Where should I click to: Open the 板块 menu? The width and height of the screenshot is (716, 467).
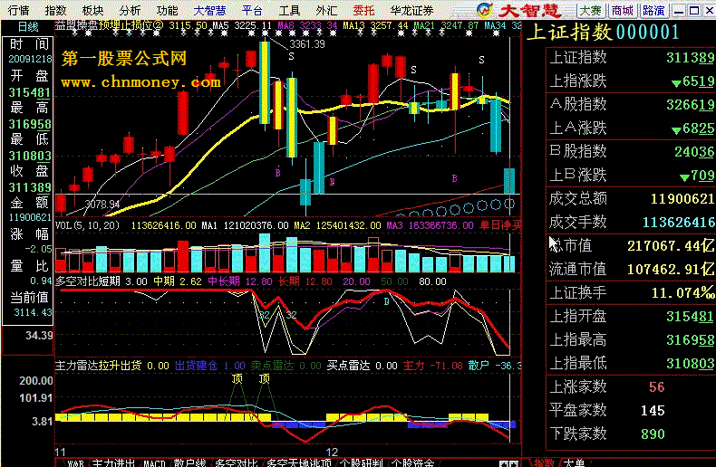click(92, 10)
